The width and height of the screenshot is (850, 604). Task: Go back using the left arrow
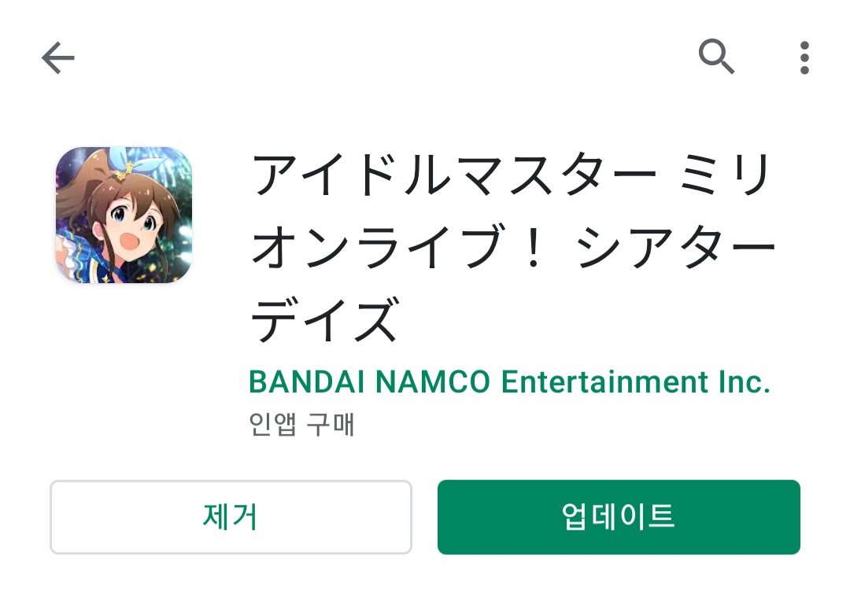click(58, 57)
